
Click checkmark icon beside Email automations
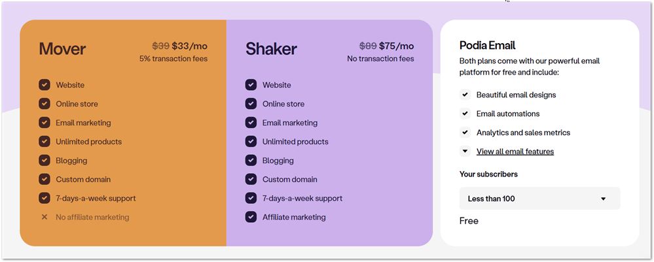click(x=465, y=114)
